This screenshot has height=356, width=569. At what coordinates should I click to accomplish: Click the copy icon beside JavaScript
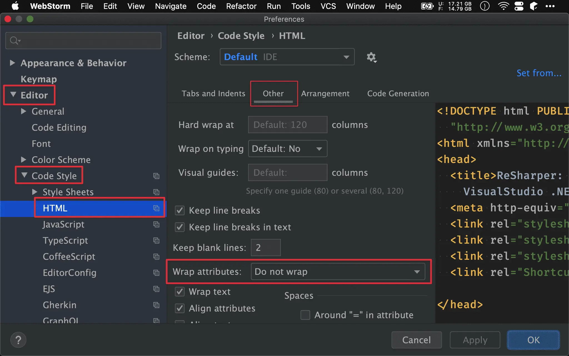[x=156, y=224]
